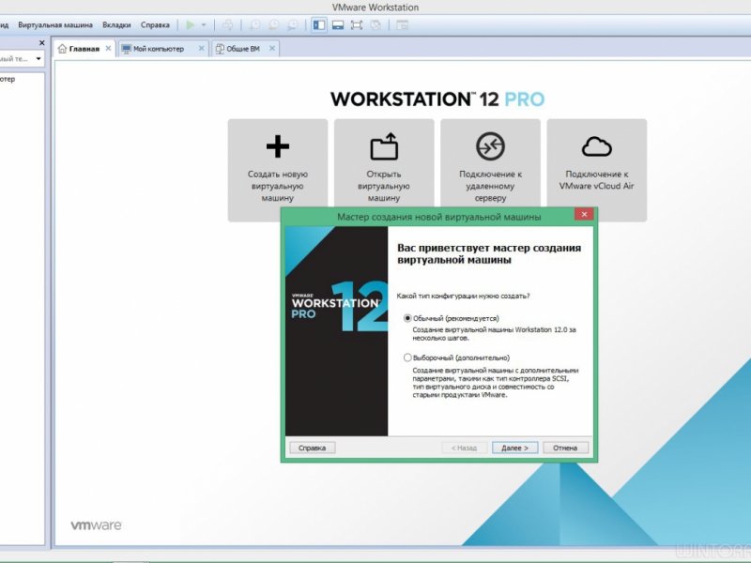This screenshot has width=751, height=563.
Task: Click the vCloud Air cloud icon
Action: [597, 146]
